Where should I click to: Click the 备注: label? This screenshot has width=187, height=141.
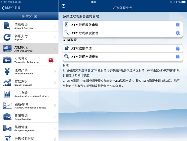coord(66,65)
